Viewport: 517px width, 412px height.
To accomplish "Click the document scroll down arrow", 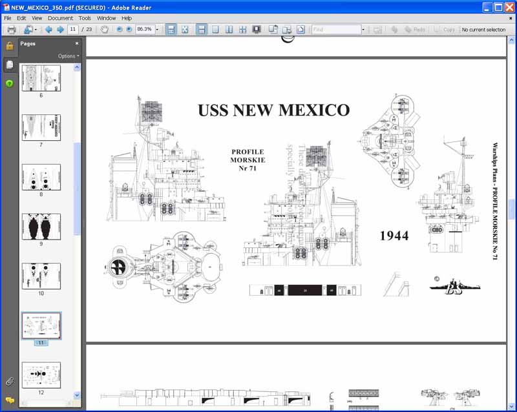I will (511, 406).
